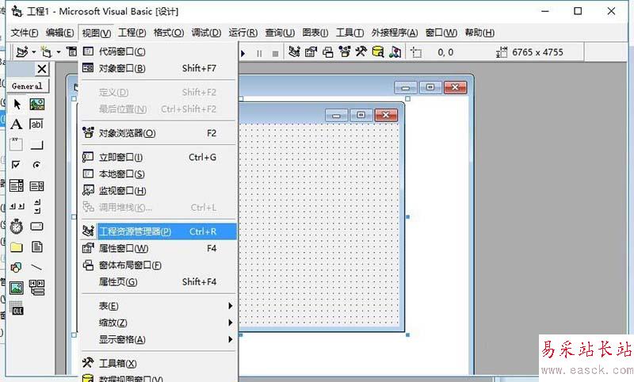Choose 对象窗口(B) menu entry

(158, 68)
